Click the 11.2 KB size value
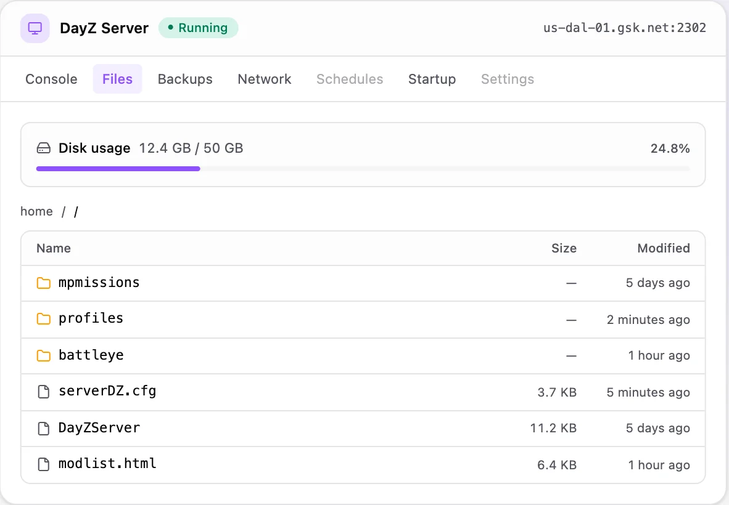 pos(553,429)
